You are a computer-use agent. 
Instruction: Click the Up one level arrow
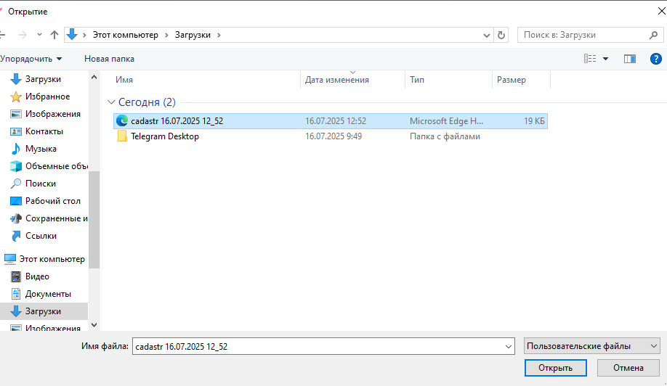(54, 35)
